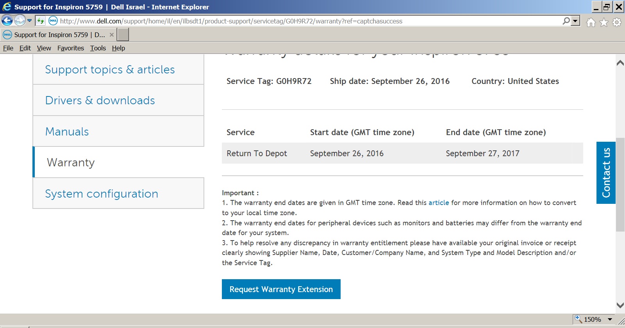The height and width of the screenshot is (328, 625).
Task: Click the Dell site icon in address bar
Action: (x=53, y=21)
